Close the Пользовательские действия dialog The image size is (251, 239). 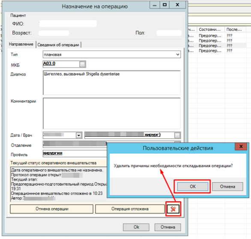pyautogui.click(x=241, y=146)
